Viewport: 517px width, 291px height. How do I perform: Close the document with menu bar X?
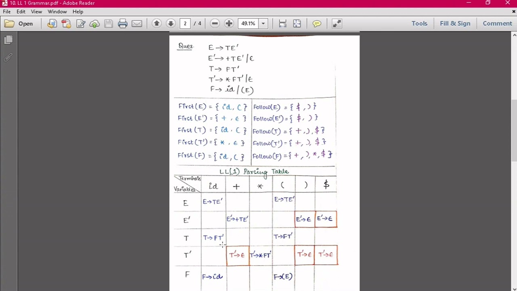click(x=514, y=12)
